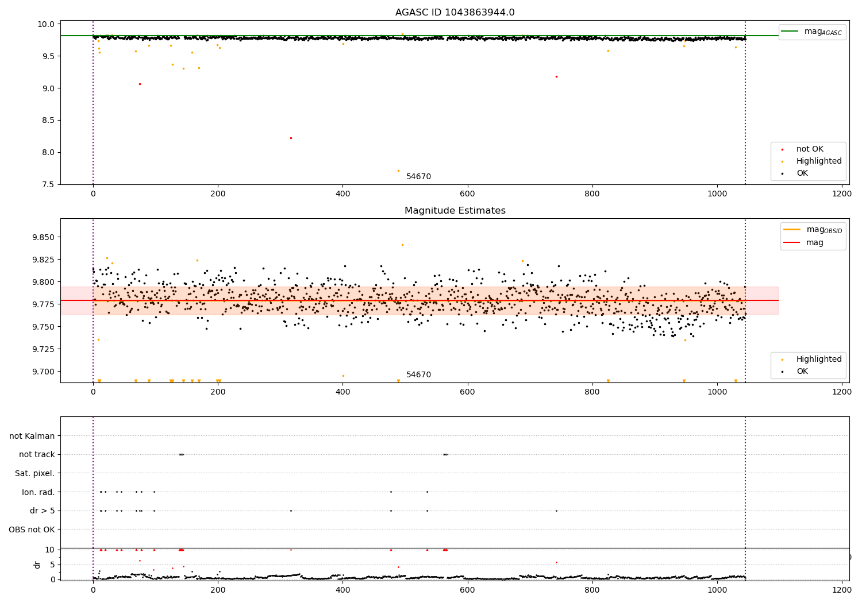Screen dimensions: 862x603
Task: Select the 'Sat. pixel.' row label
Action: tap(35, 474)
